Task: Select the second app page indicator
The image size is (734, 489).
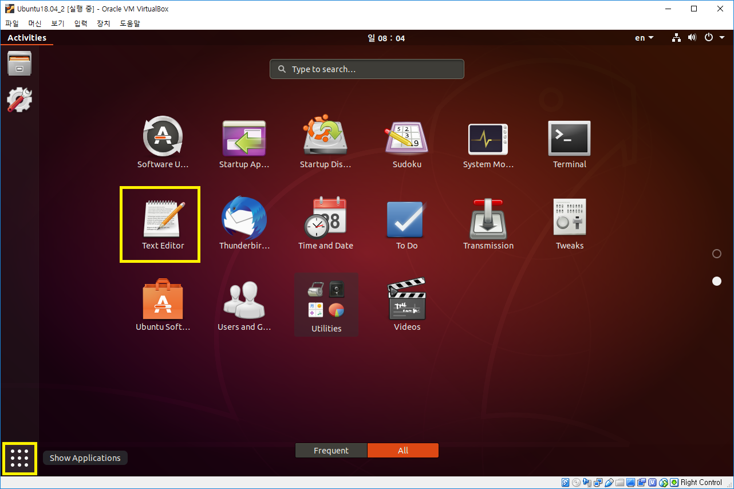Action: point(717,281)
